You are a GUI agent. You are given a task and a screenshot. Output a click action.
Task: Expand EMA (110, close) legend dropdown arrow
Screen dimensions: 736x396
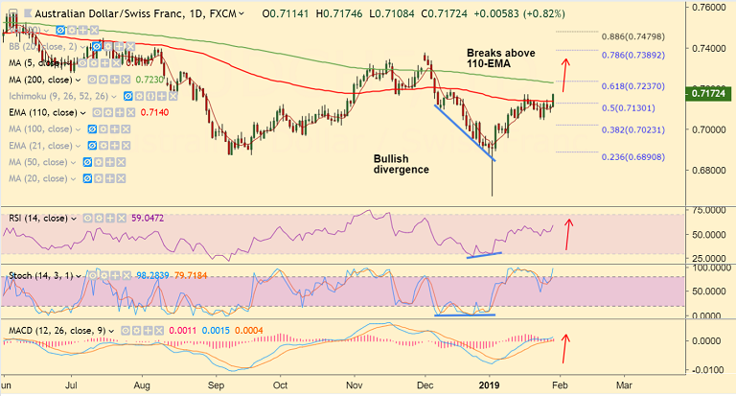click(83, 113)
